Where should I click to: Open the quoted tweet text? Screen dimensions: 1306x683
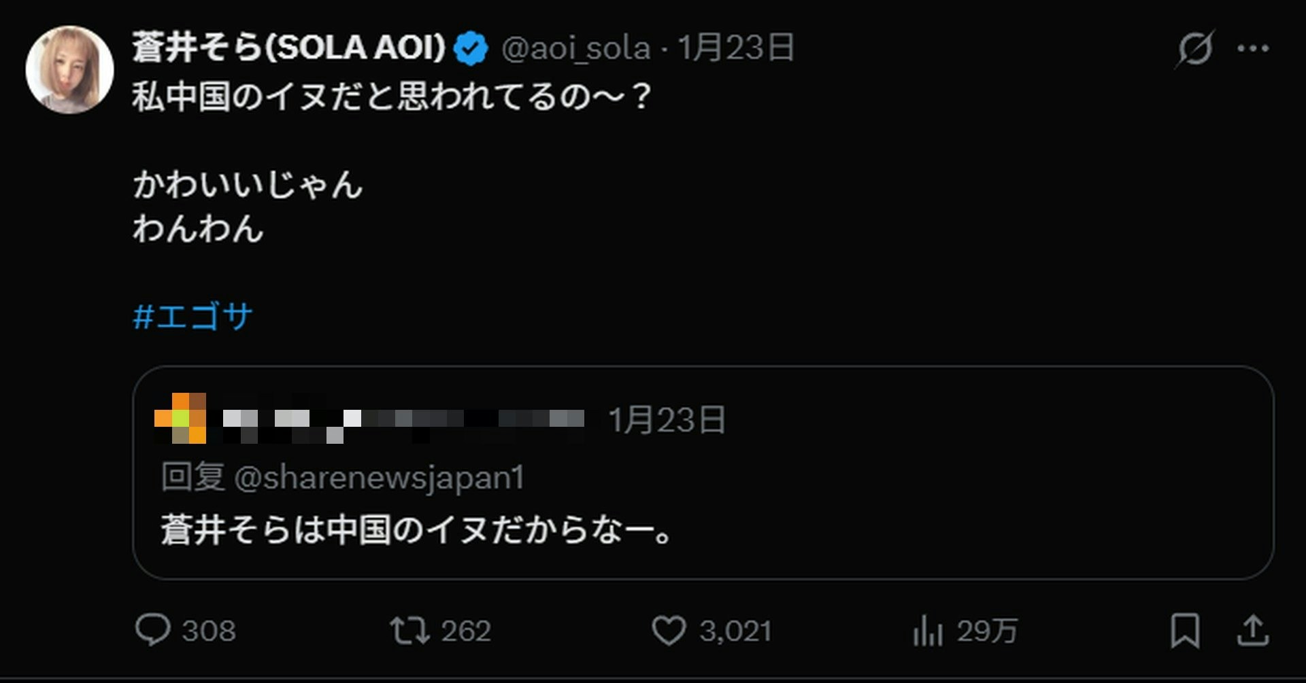[416, 529]
